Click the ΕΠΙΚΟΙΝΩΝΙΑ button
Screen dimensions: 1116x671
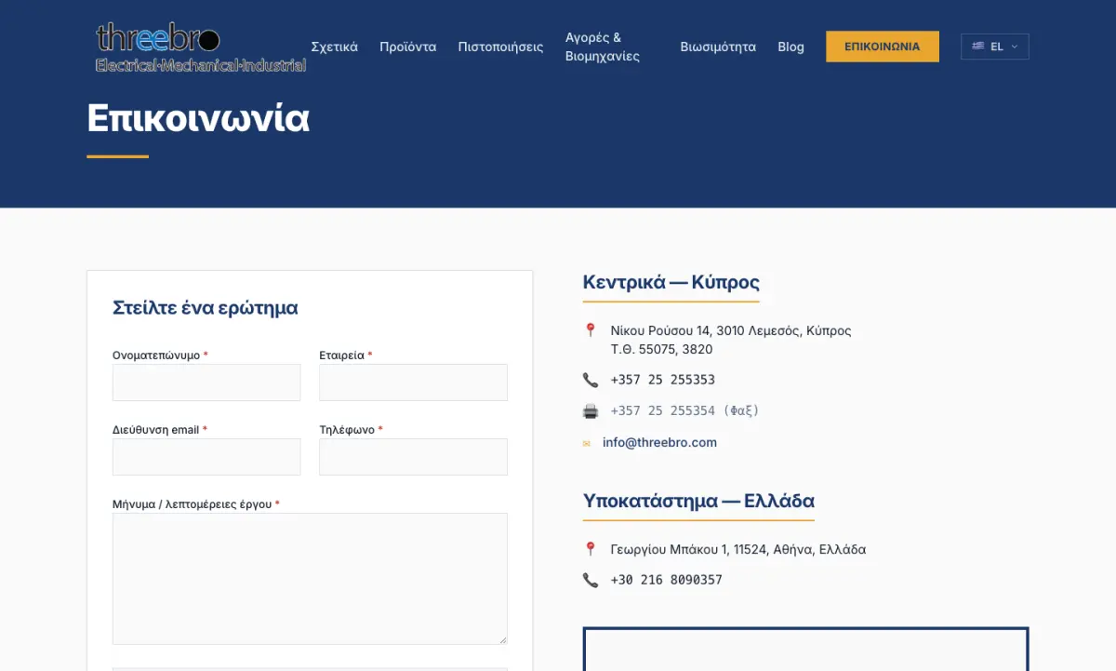coord(883,47)
